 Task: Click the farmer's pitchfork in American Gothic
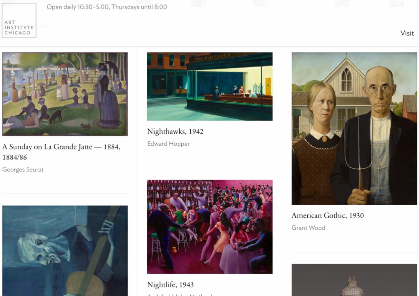click(x=359, y=150)
